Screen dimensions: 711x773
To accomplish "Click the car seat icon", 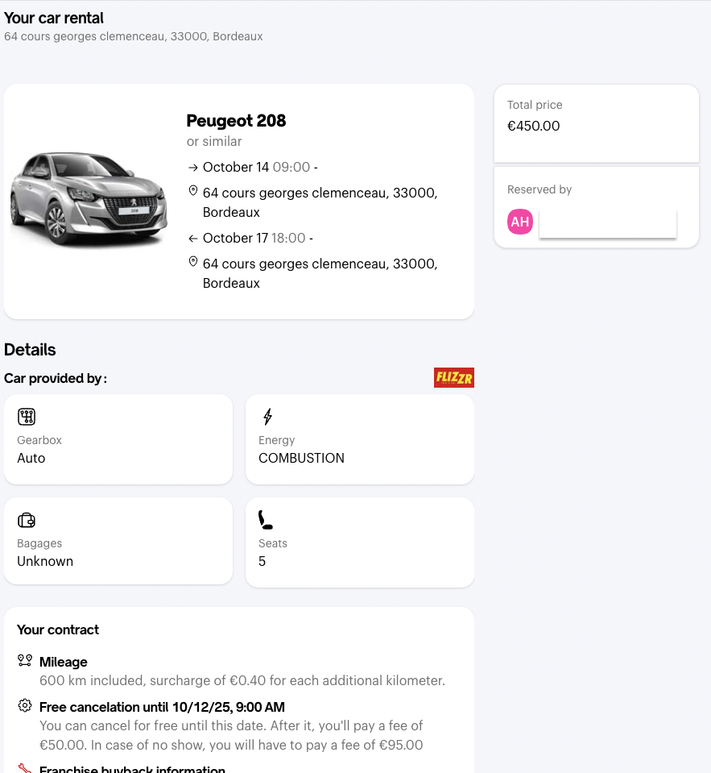I will tap(266, 520).
